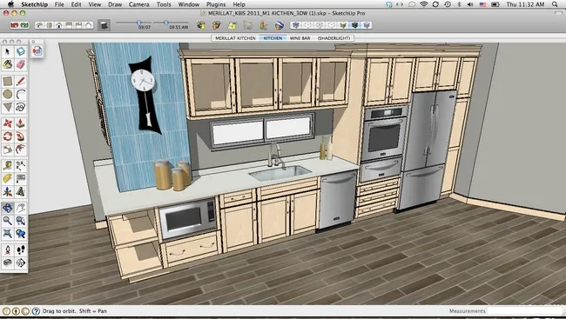Select the Polygon tool
Screen dimensions: 566x319
[x=8, y=107]
